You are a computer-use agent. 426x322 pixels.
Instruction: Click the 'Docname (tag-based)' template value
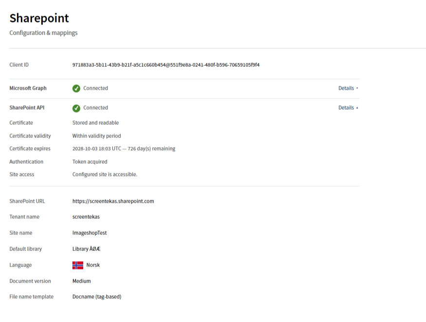97,297
